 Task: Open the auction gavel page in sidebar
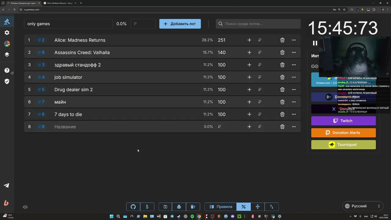[7, 22]
